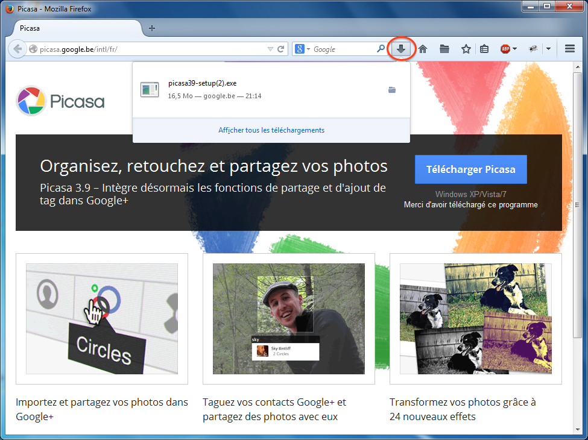Reload the page with the refresh icon
Viewport: 588px width, 440px height.
(x=280, y=49)
